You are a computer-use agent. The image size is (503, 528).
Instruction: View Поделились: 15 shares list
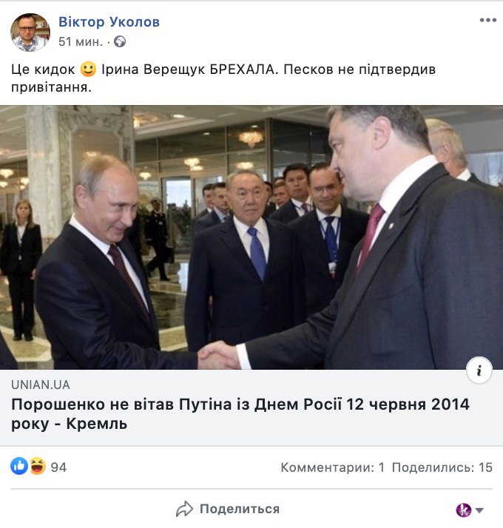(x=442, y=467)
